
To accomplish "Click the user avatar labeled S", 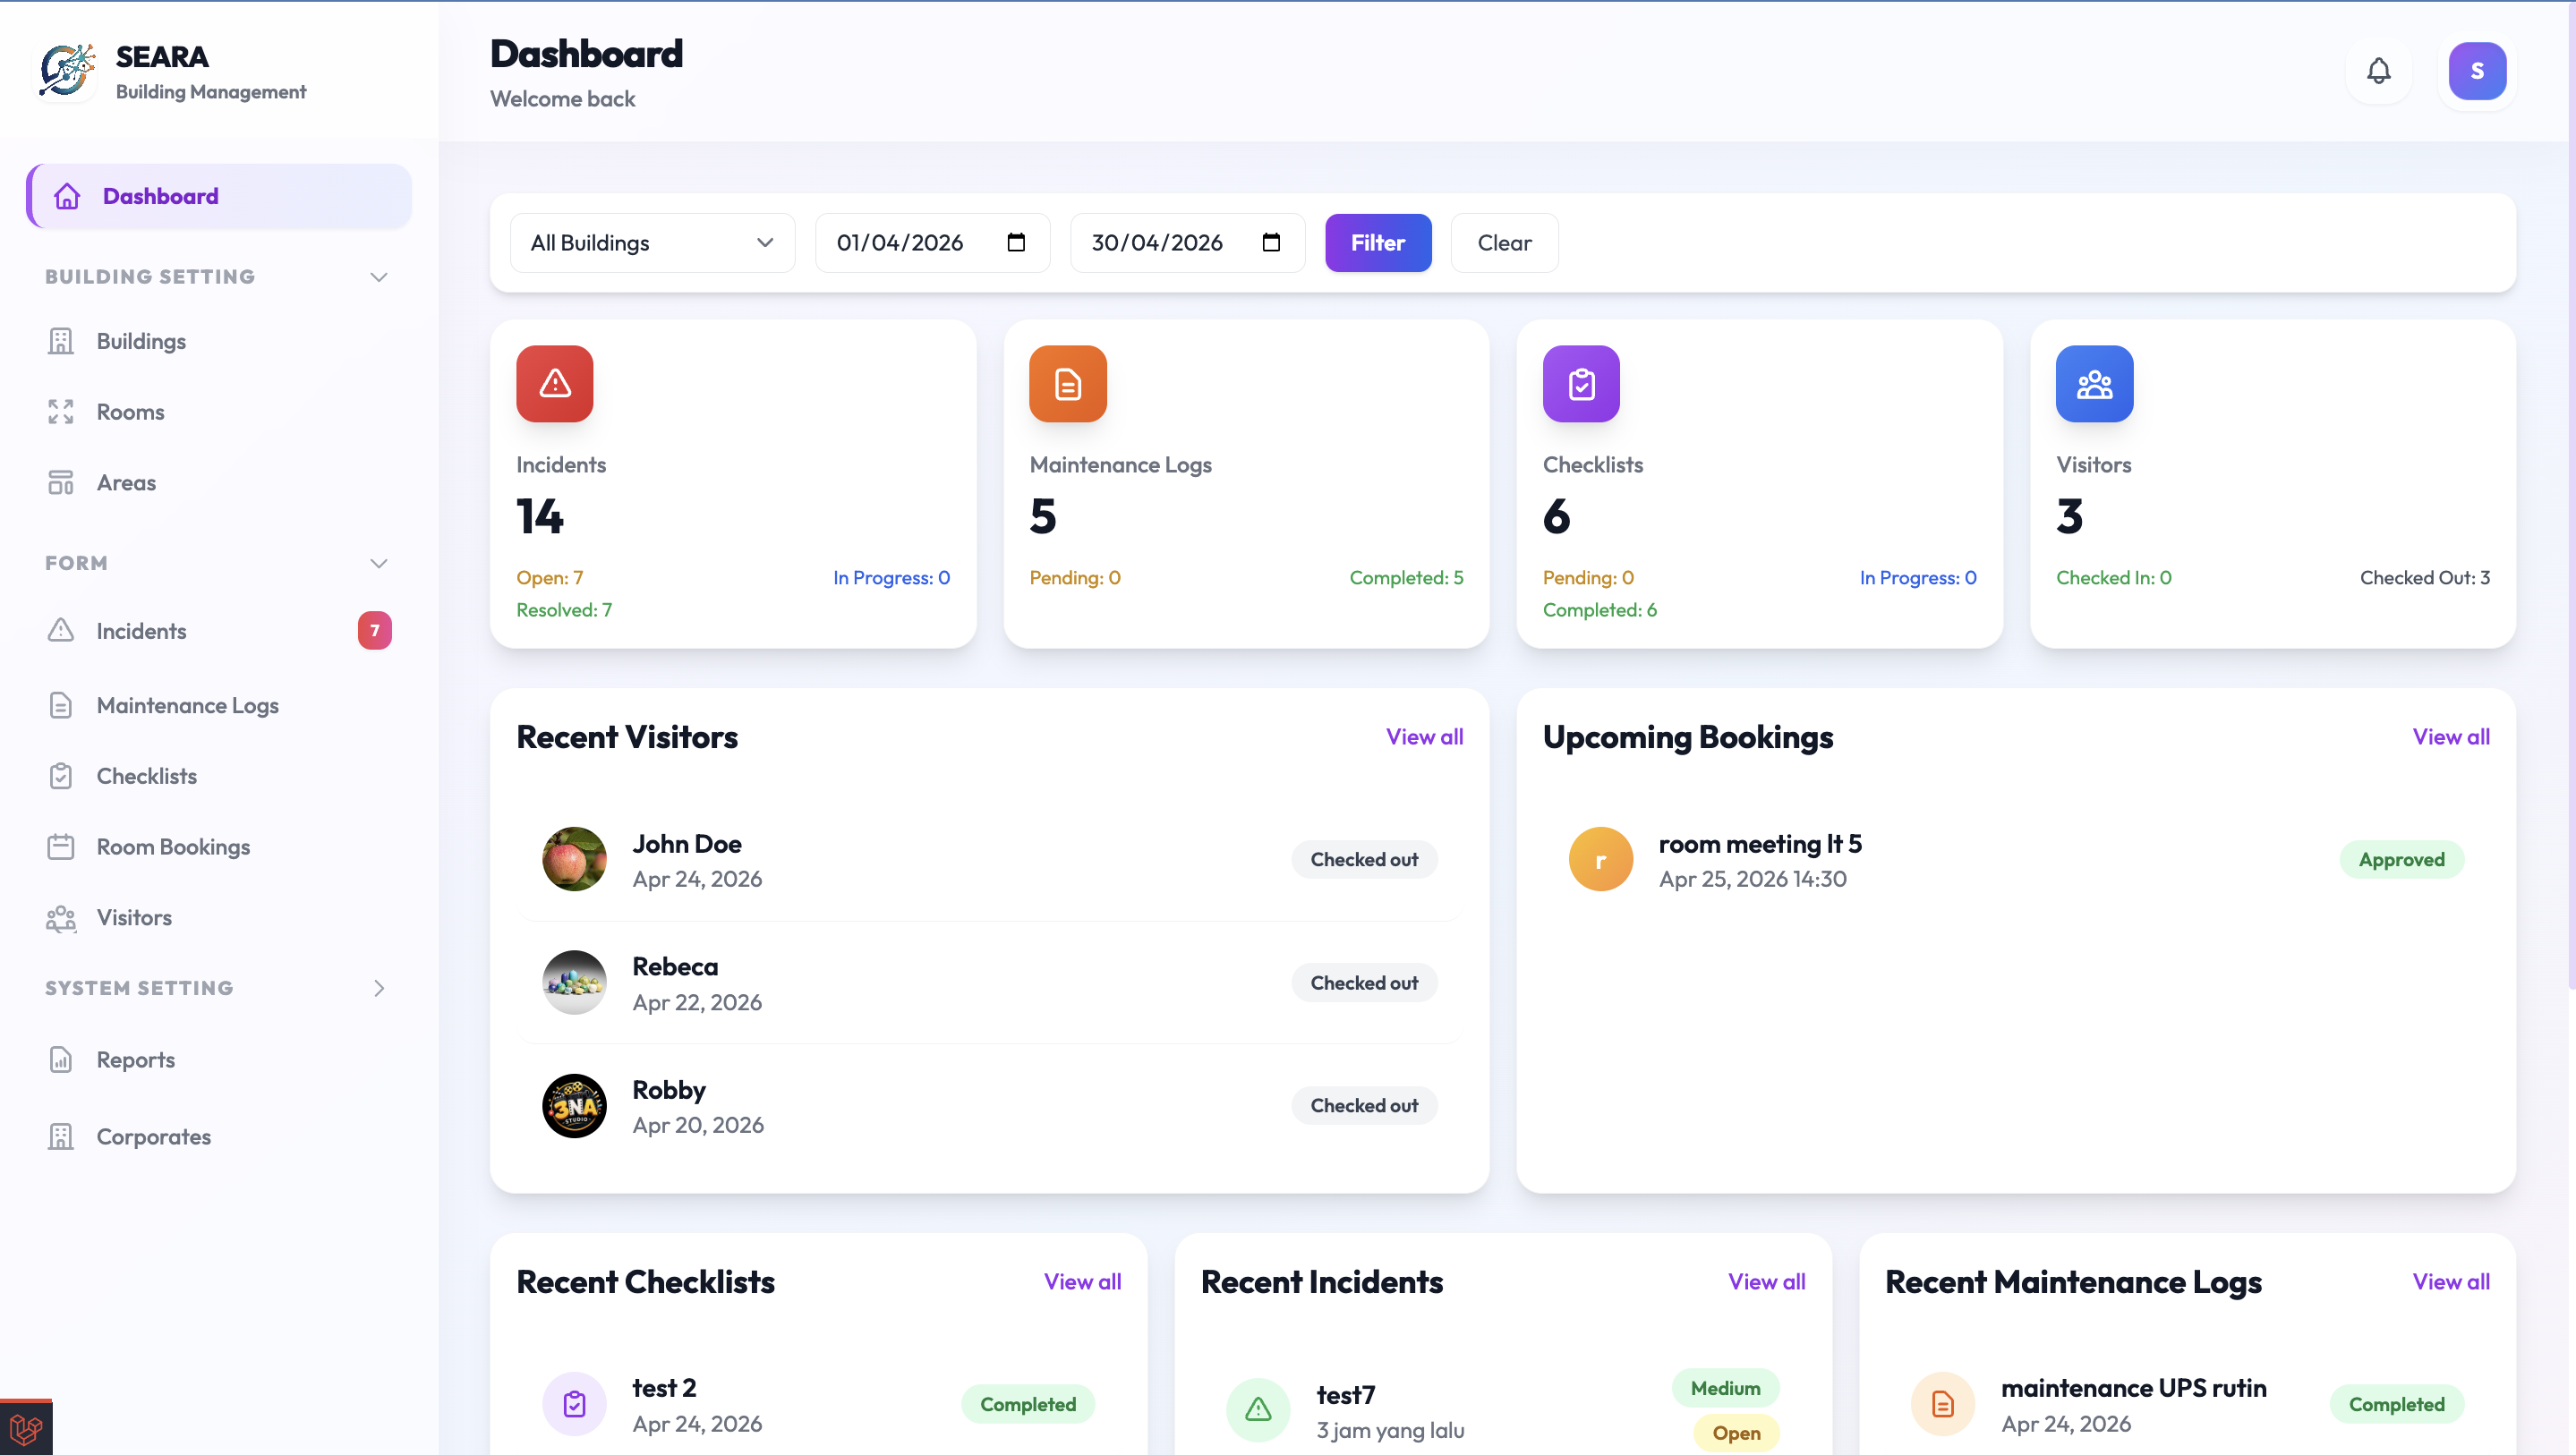I will coord(2477,71).
